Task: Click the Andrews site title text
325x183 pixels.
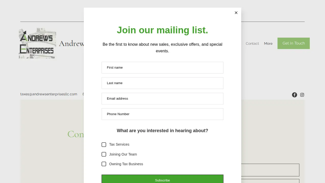Action: (72, 44)
